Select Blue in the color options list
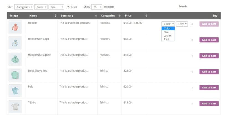Image resolution: width=227 pixels, height=115 pixels. pyautogui.click(x=168, y=32)
